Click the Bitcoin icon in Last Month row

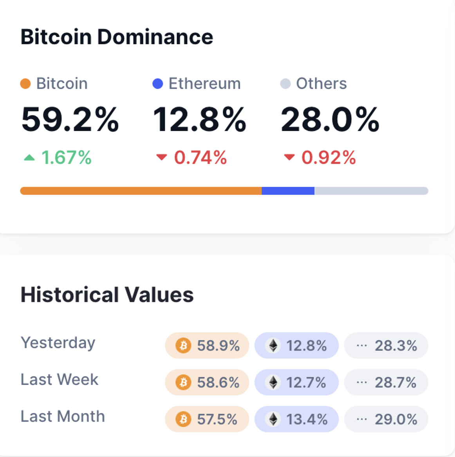coord(183,419)
